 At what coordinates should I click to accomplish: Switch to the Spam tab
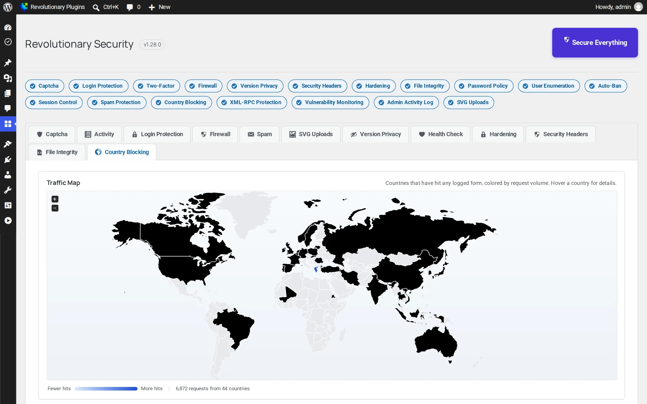pyautogui.click(x=260, y=134)
